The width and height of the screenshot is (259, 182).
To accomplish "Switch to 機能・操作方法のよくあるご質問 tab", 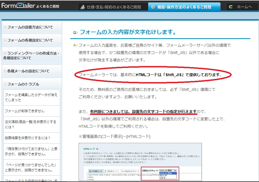I will click(x=184, y=7).
